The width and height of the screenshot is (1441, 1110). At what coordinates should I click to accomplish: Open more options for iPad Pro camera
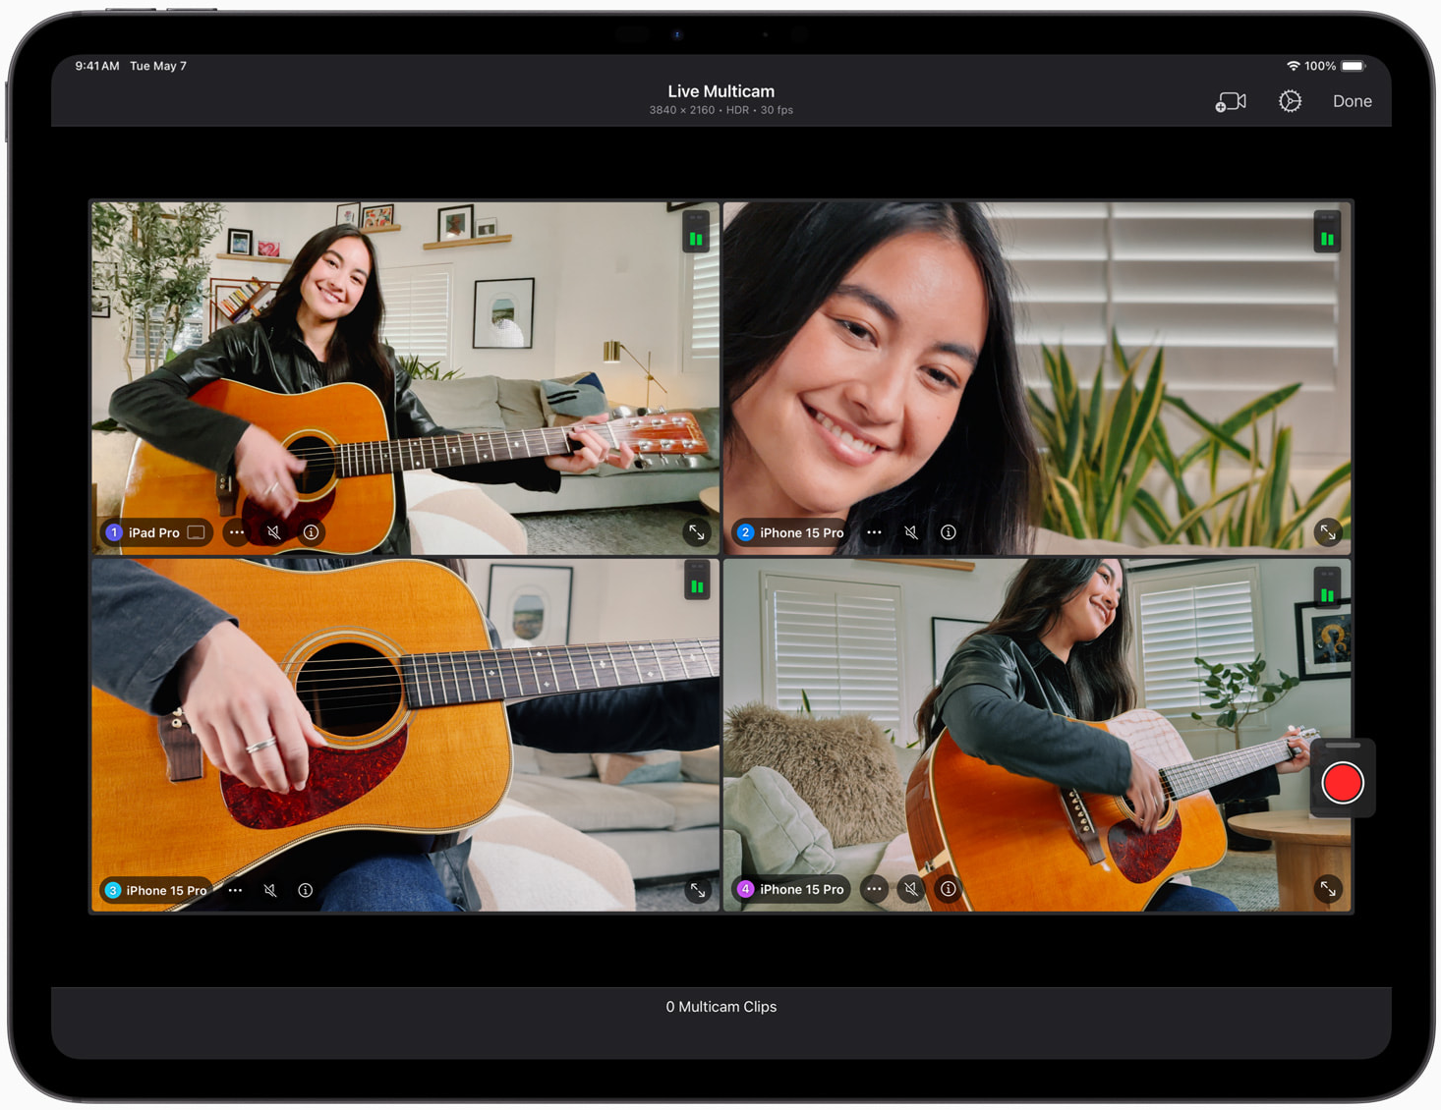pos(237,532)
